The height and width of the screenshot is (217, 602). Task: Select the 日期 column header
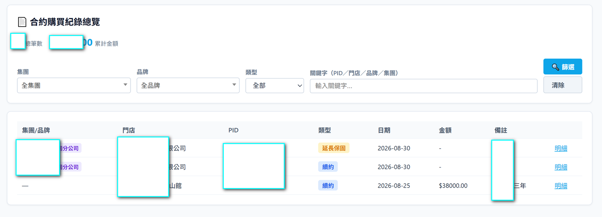click(x=384, y=130)
